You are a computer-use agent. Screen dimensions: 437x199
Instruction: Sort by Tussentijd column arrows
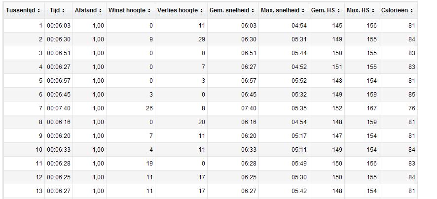coord(39,10)
